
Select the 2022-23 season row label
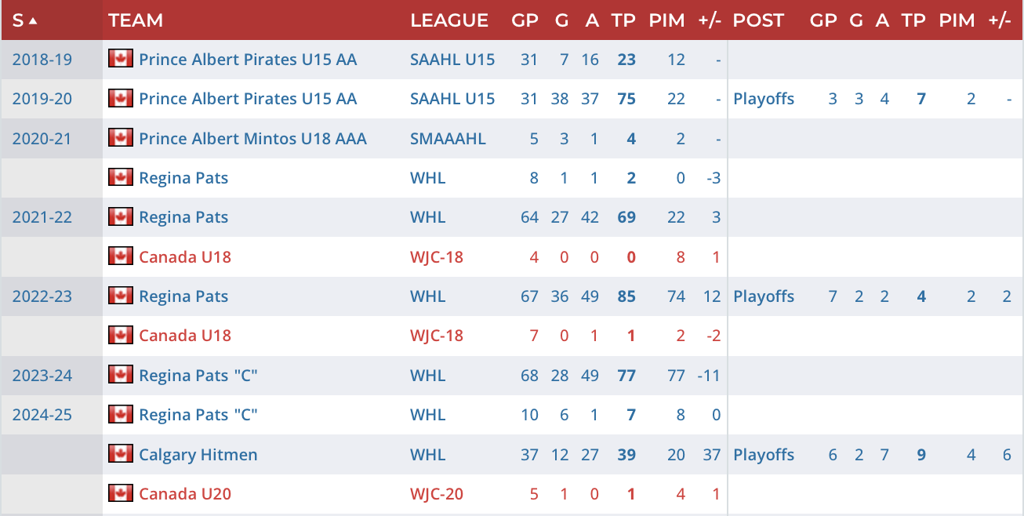(x=42, y=296)
